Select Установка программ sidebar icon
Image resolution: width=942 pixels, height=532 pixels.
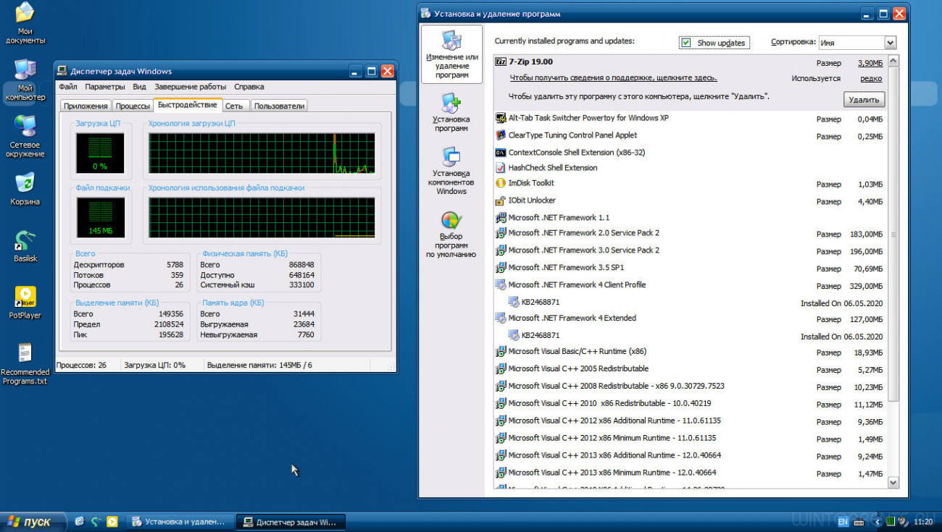point(451,111)
